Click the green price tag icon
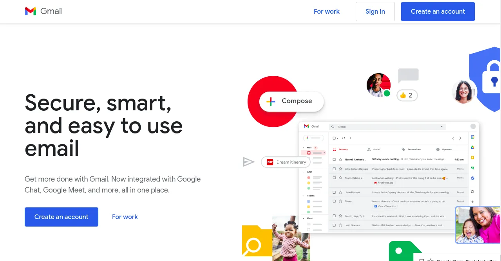The image size is (501, 261). (405, 251)
